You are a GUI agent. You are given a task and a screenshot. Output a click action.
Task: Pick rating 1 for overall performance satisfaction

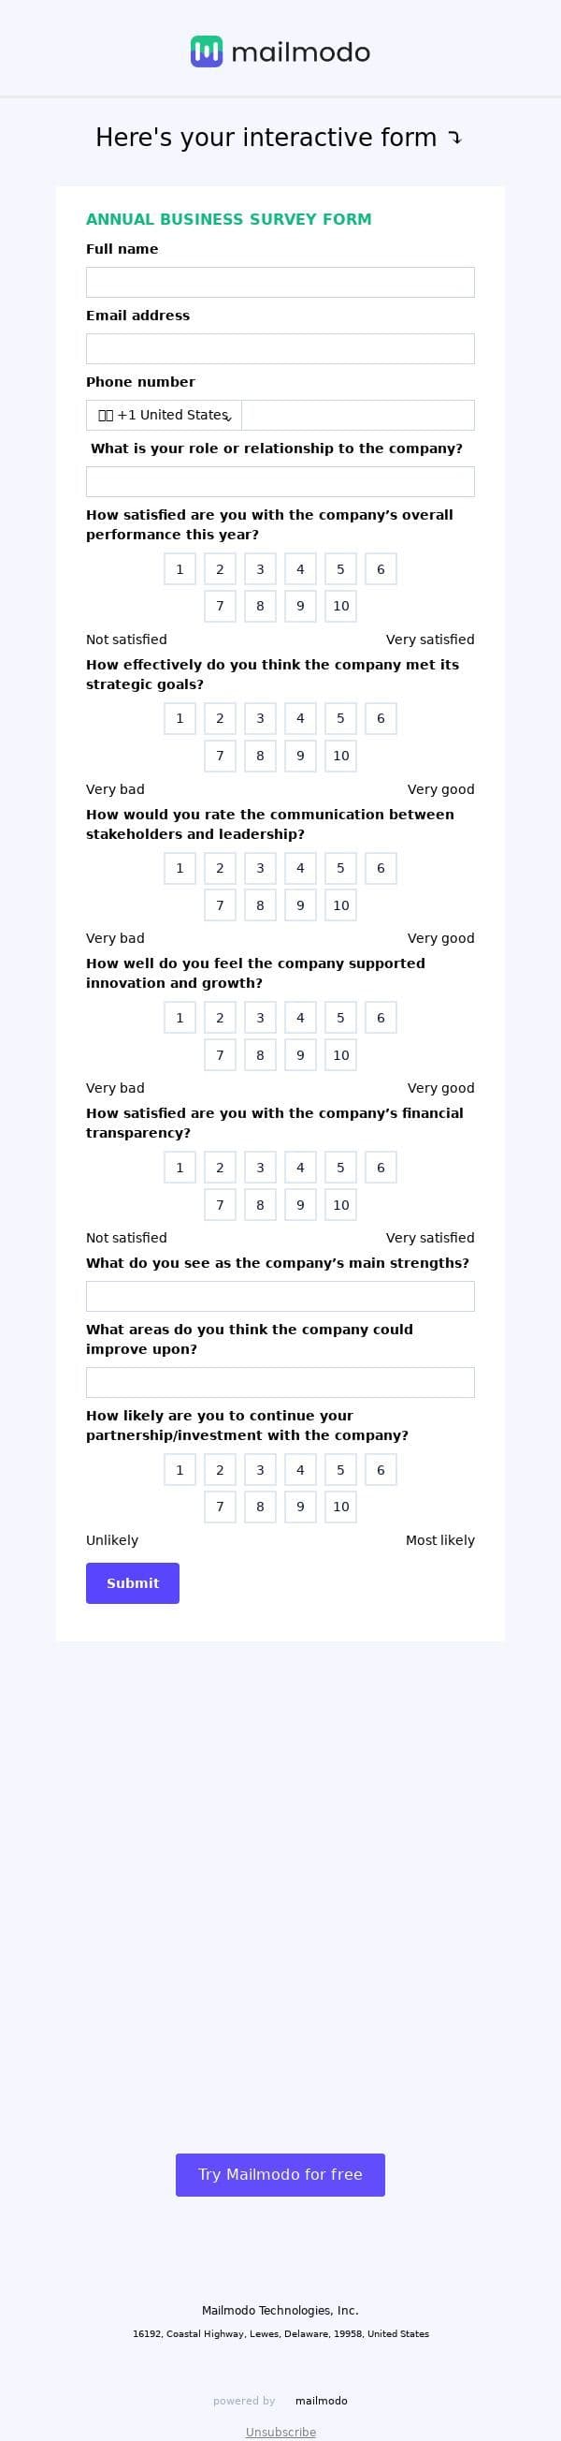click(x=180, y=569)
